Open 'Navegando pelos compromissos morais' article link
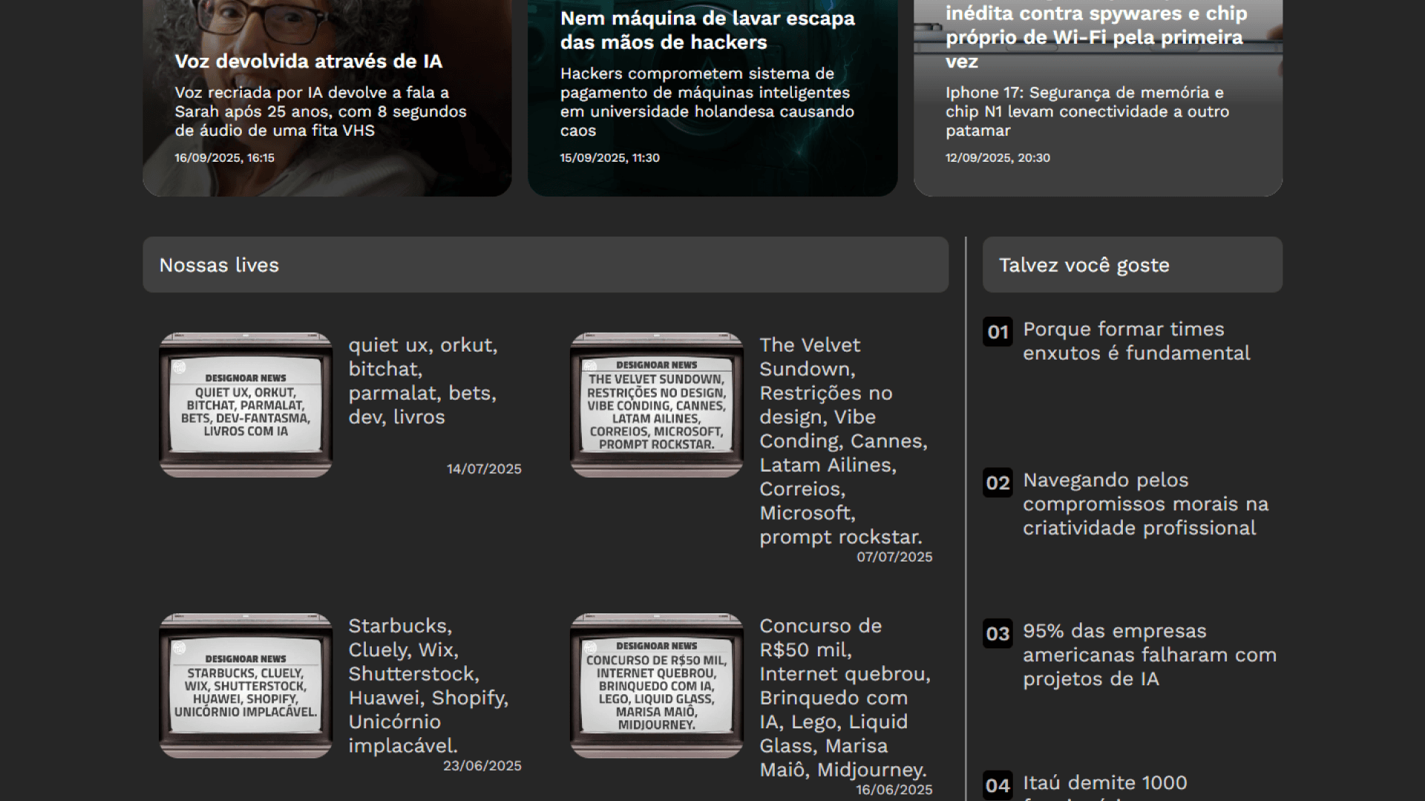This screenshot has height=801, width=1425. [x=1145, y=504]
